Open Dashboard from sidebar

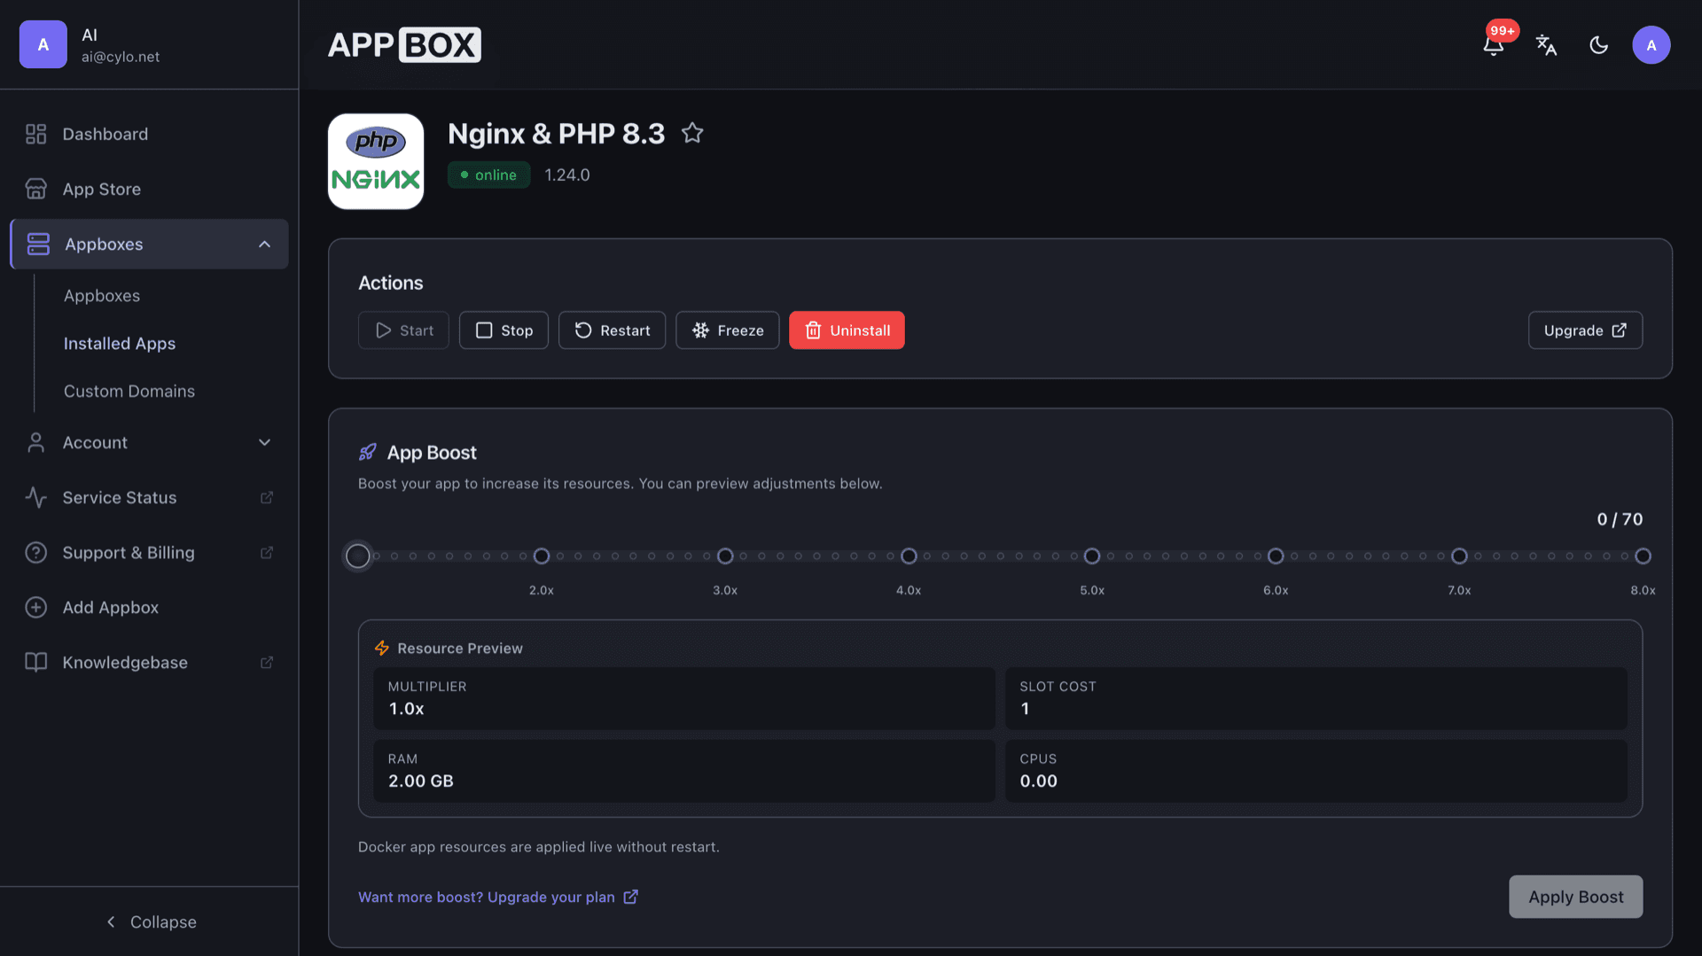[x=149, y=134]
